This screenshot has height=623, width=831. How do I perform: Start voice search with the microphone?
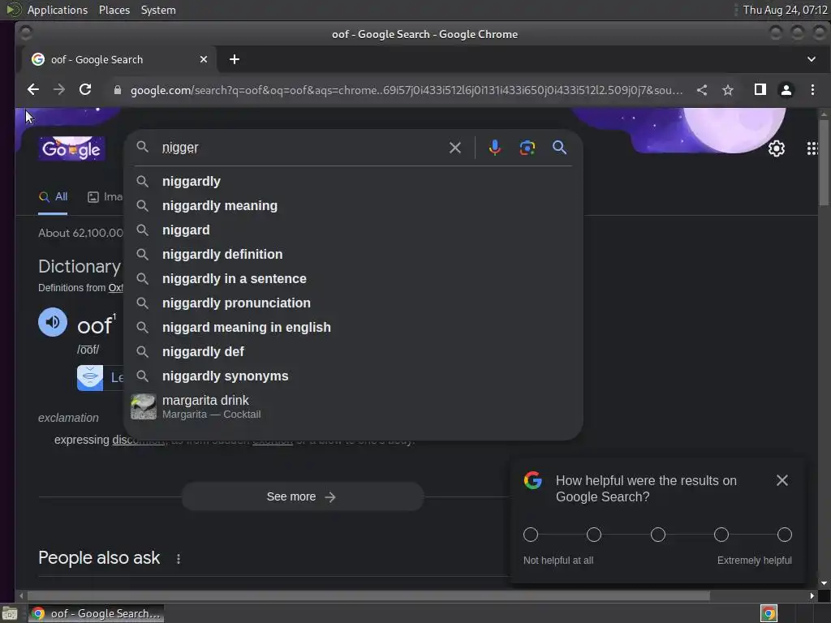point(494,148)
